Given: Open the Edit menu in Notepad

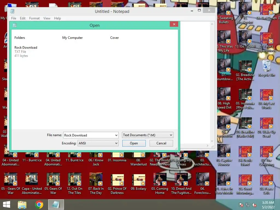Looking at the screenshot, I should pos(22,18).
